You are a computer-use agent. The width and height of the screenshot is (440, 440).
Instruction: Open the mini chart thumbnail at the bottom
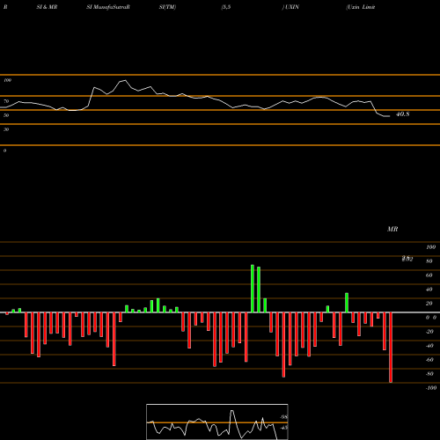pos(217,422)
